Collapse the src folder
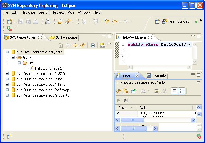 [19, 63]
